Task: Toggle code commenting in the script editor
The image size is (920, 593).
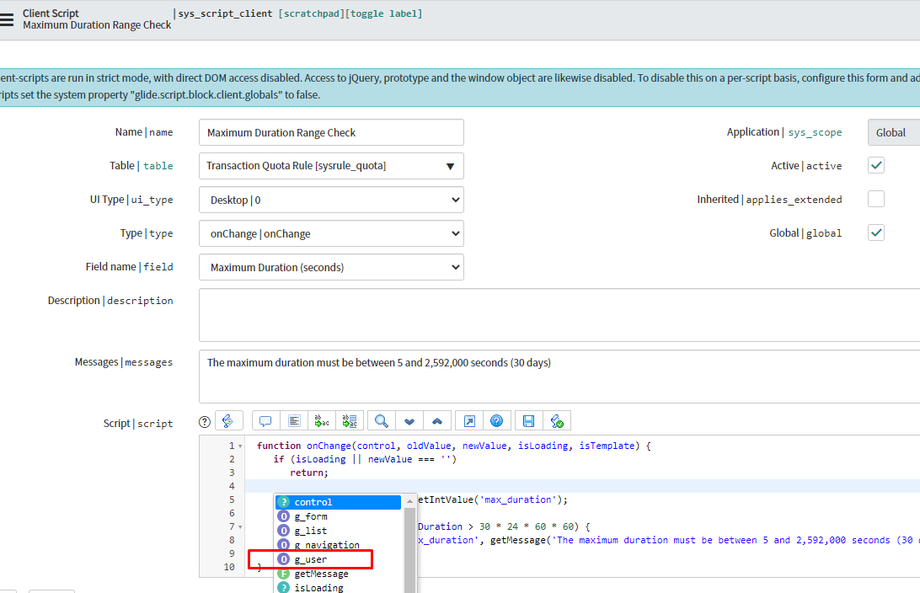Action: (x=265, y=420)
